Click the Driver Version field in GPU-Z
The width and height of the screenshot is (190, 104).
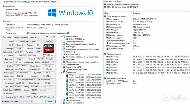pyautogui.click(x=34, y=80)
